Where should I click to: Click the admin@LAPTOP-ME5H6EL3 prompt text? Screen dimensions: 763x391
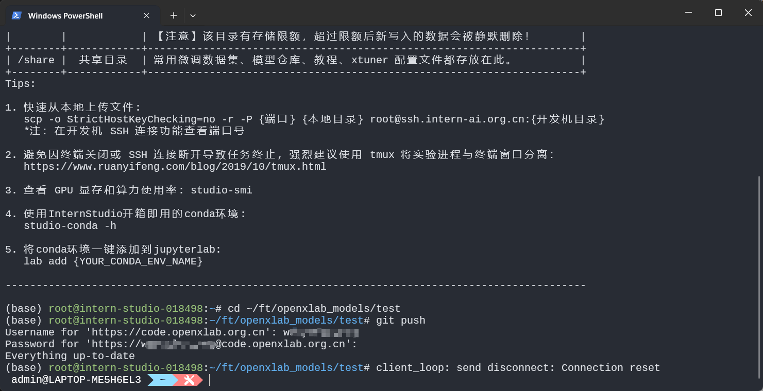tap(76, 380)
